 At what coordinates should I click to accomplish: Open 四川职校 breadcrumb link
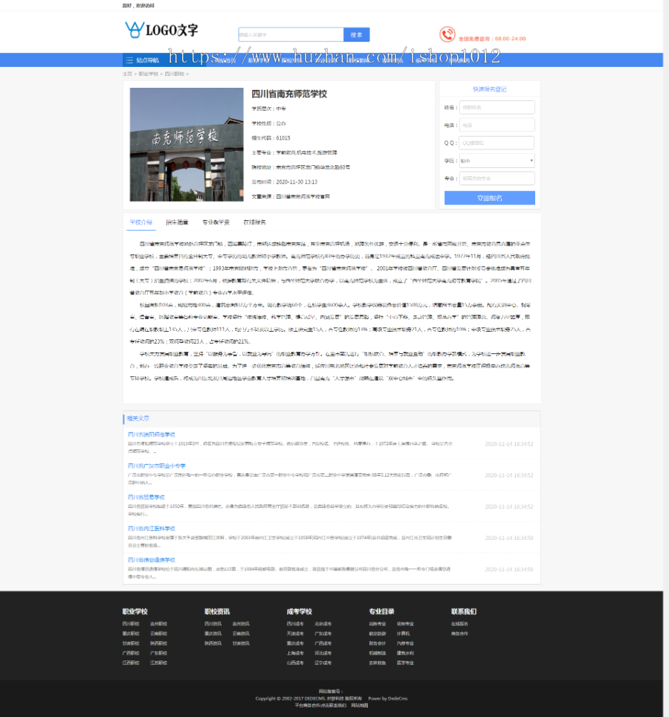pyautogui.click(x=175, y=74)
